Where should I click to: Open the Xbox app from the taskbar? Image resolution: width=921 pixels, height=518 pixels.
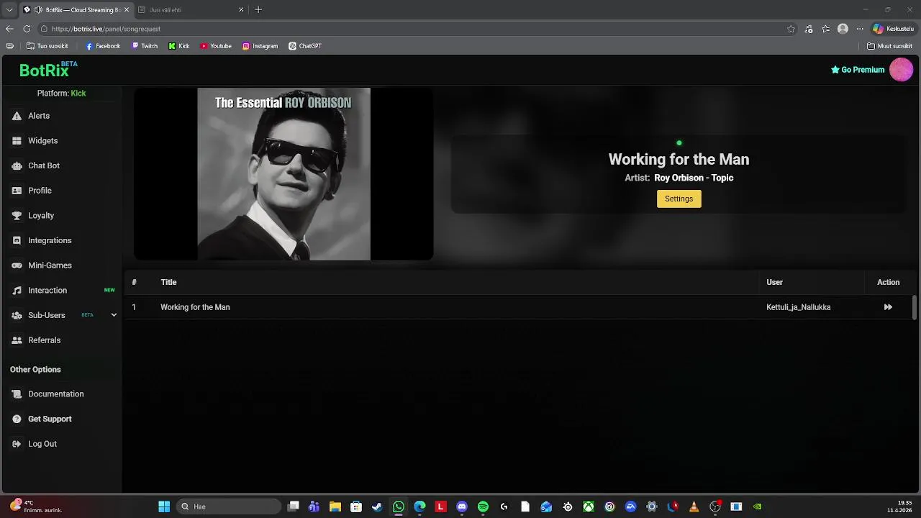[589, 506]
